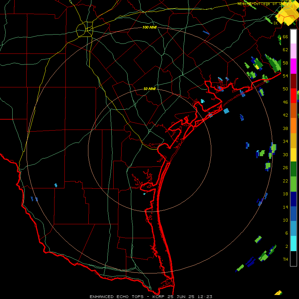The image size is (299, 299).
Task: Click the navy blue scale swatch
Action: pos(293,199)
